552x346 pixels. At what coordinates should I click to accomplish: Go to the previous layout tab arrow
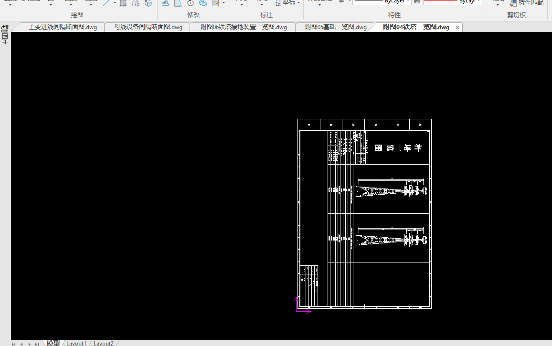21,344
